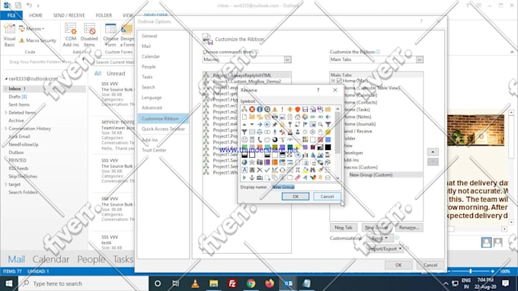Expand the Home (Mail) tab node
Screen dimensions: 518x291
333,81
